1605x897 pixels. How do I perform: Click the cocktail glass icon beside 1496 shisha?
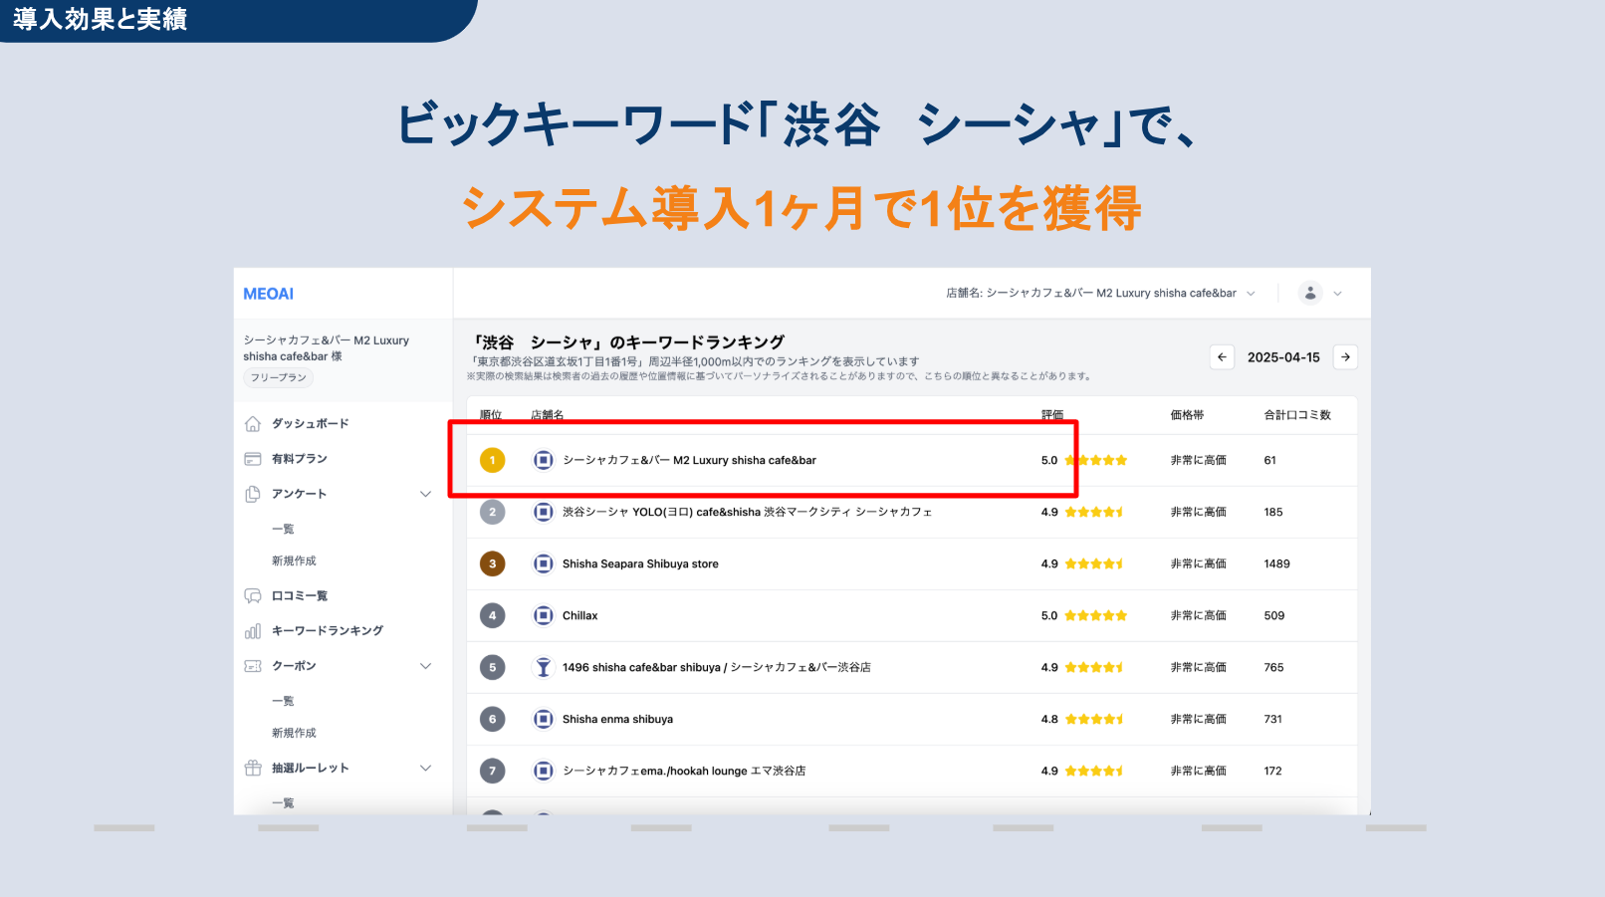[x=543, y=667]
